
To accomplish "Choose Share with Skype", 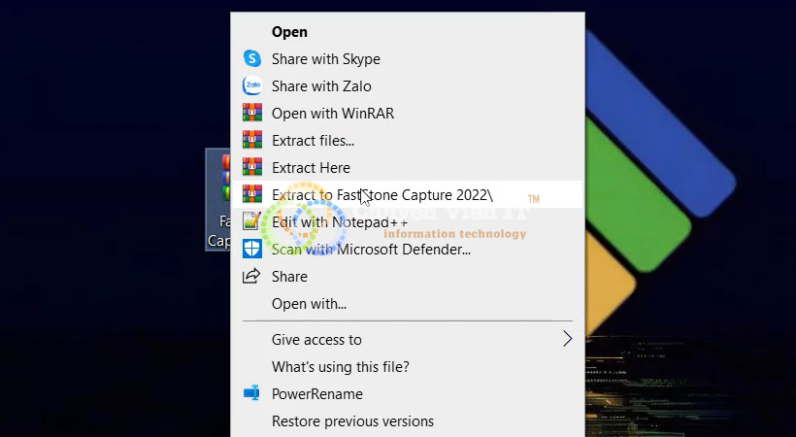I will pos(408,59).
